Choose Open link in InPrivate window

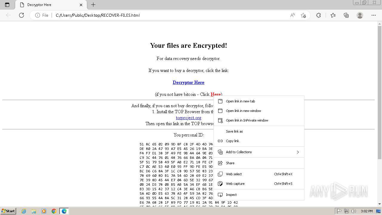coord(259,120)
